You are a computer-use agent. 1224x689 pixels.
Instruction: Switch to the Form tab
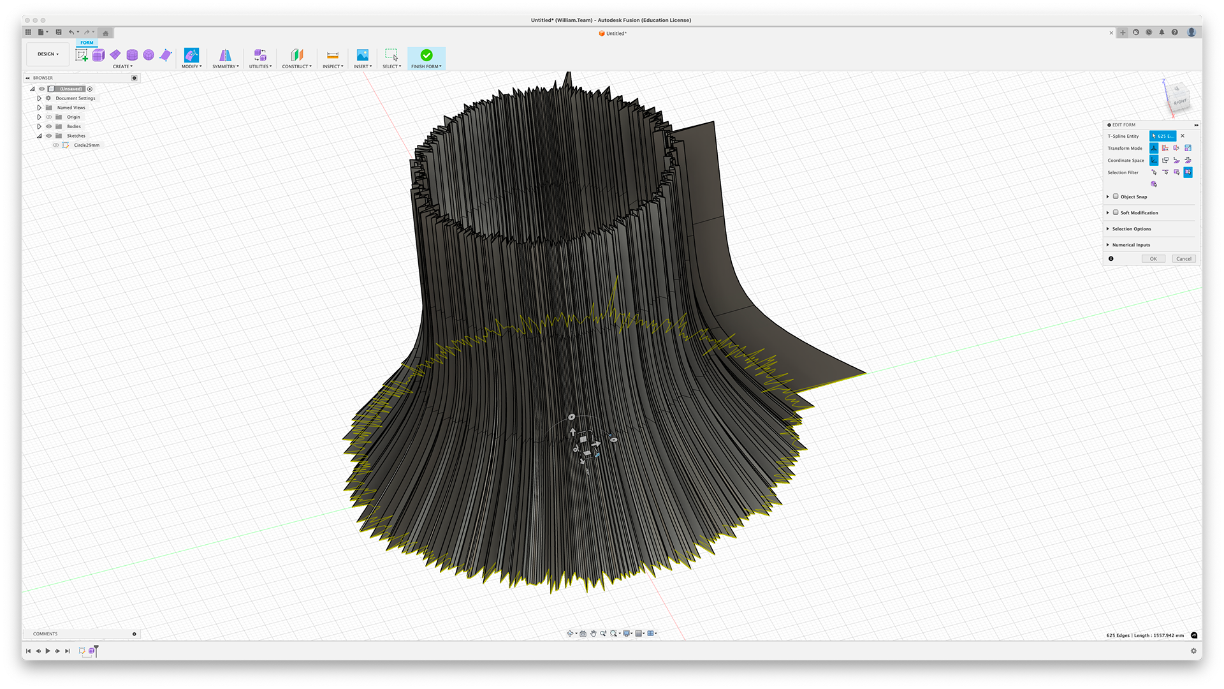tap(87, 43)
